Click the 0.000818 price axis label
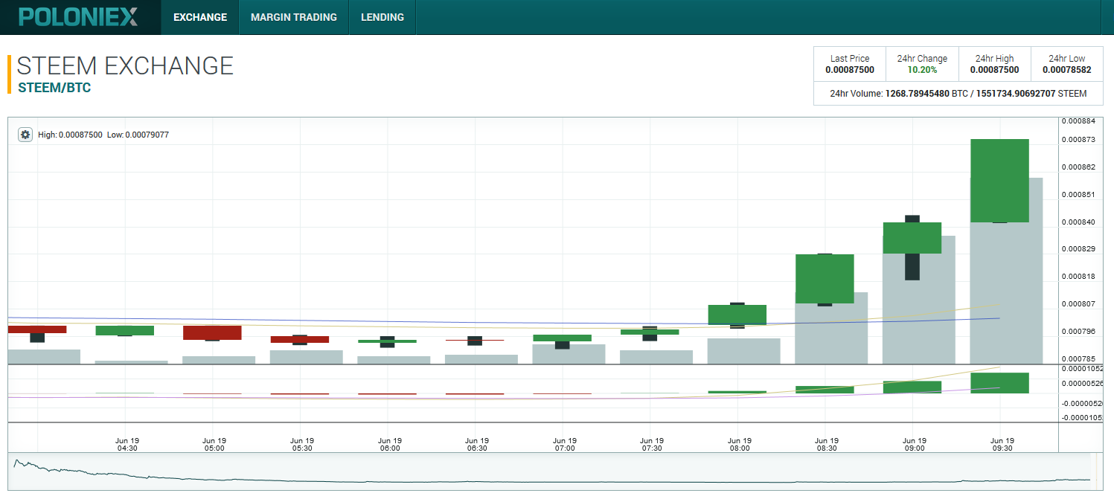Image resolution: width=1114 pixels, height=499 pixels. coord(1078,277)
